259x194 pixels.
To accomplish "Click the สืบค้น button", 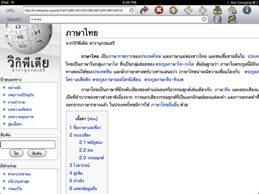I will [x=37, y=153].
